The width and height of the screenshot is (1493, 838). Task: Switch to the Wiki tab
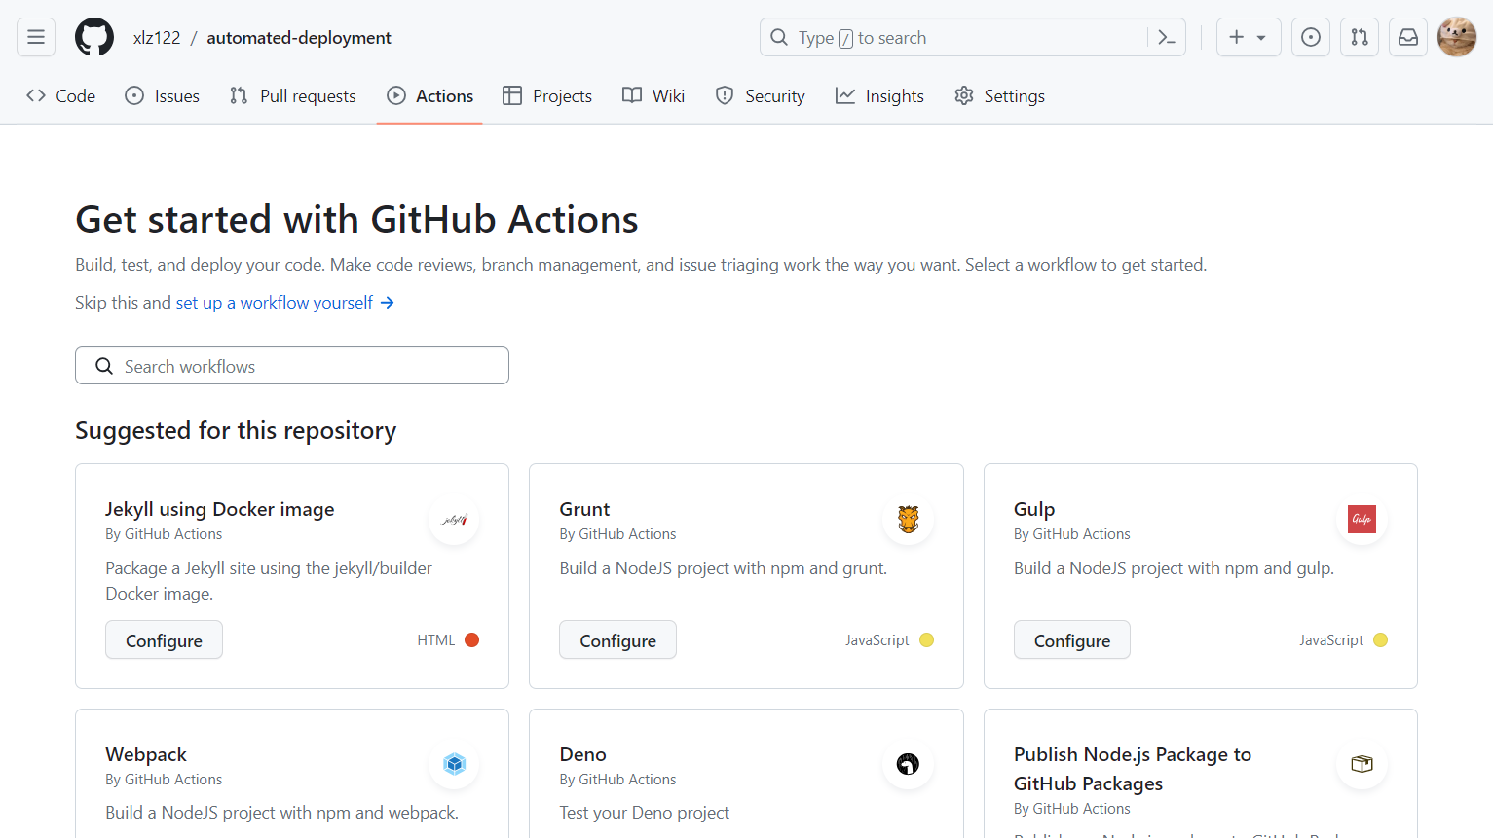pyautogui.click(x=653, y=95)
